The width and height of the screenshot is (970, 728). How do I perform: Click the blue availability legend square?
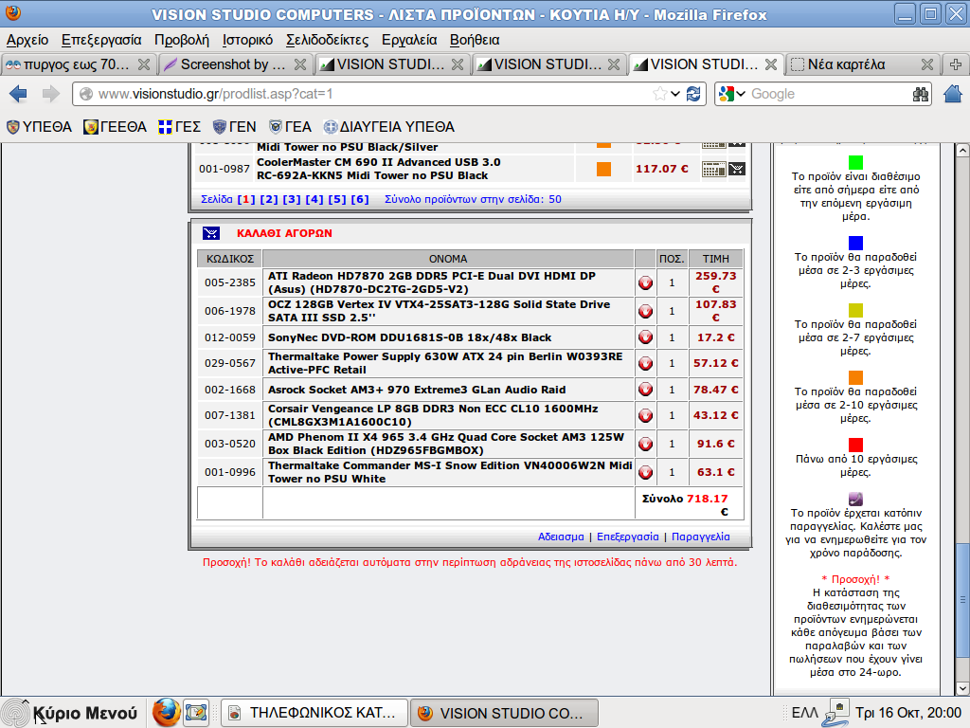(x=855, y=243)
